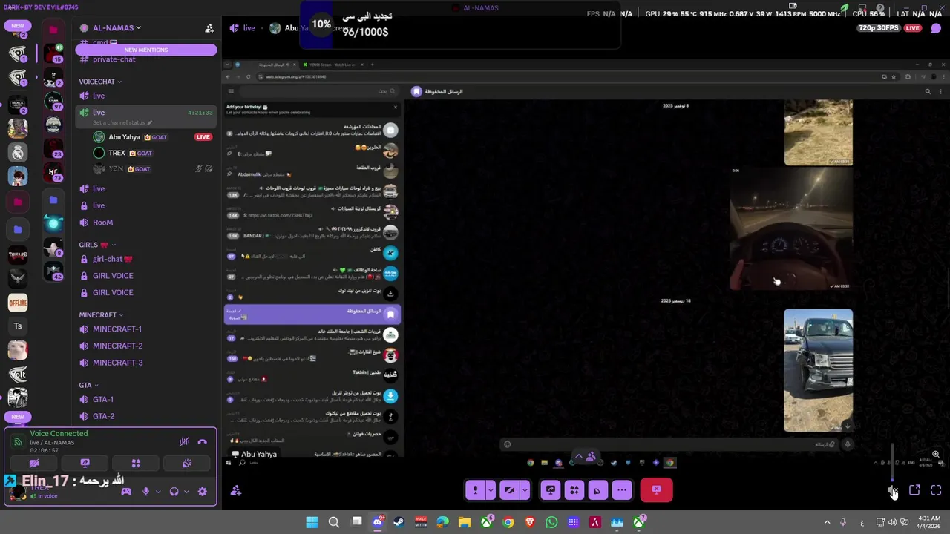Disconnect from voice with the hang-up icon
Viewport: 950px width, 534px height.
[203, 441]
